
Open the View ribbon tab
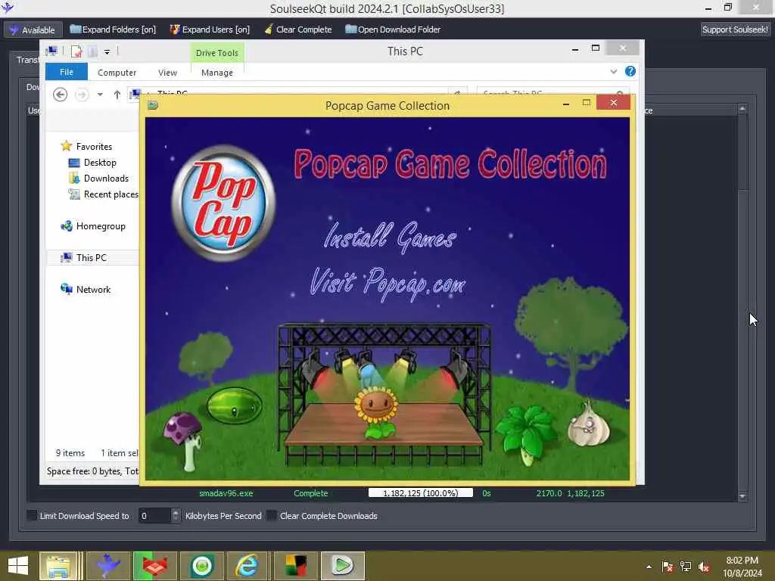tap(167, 73)
